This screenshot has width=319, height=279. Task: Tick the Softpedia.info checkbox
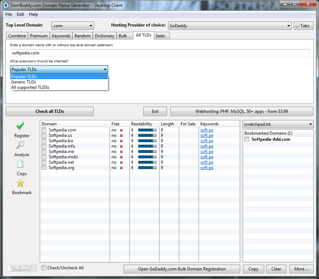point(44,146)
